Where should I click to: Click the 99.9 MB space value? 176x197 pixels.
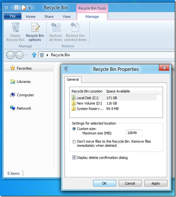pos(112,109)
